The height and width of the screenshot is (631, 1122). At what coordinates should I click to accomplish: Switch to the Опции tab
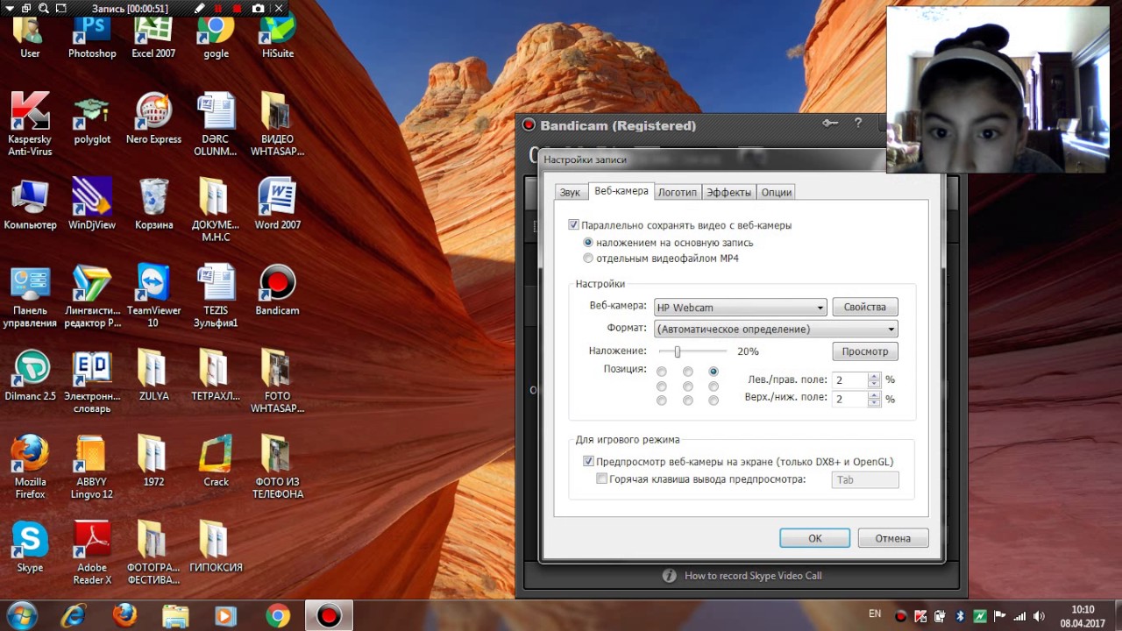777,192
